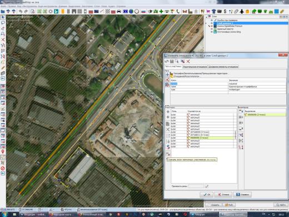289x217 pixels.
Task: Select the 'industrial' value cell
Action: click(257, 83)
